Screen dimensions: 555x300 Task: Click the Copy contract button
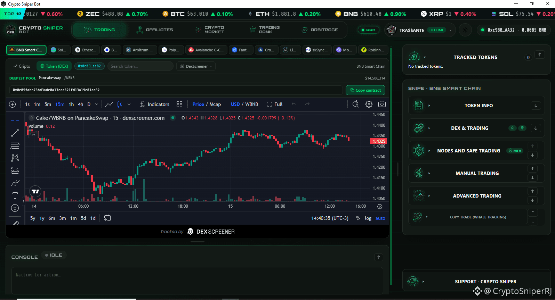[x=365, y=90]
